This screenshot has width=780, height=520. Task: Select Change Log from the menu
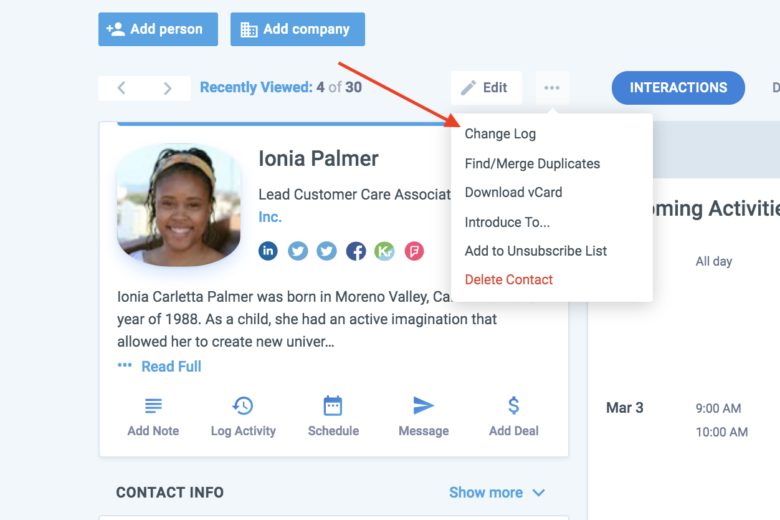500,134
